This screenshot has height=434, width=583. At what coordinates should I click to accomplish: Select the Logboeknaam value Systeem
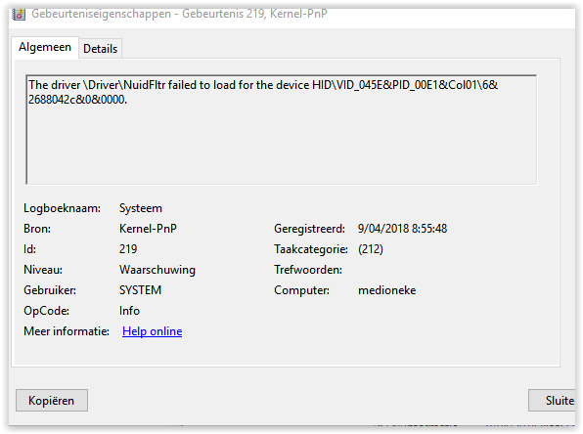141,208
